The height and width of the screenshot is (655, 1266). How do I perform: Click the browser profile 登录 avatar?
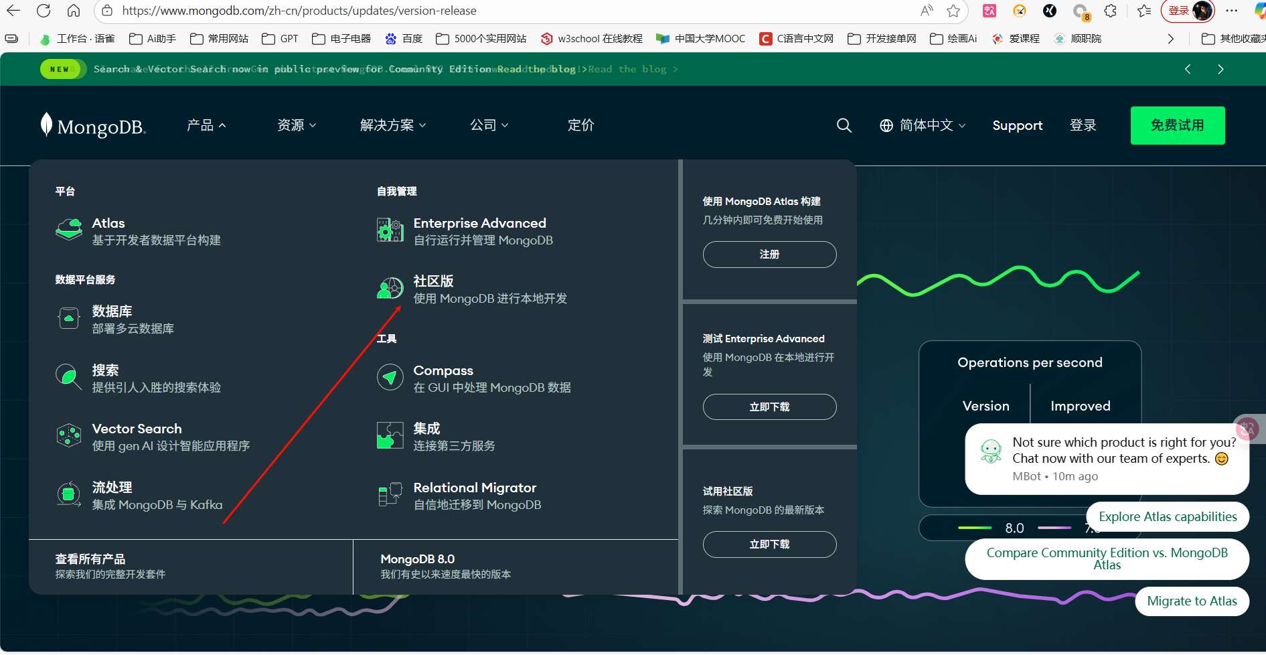(x=1188, y=11)
